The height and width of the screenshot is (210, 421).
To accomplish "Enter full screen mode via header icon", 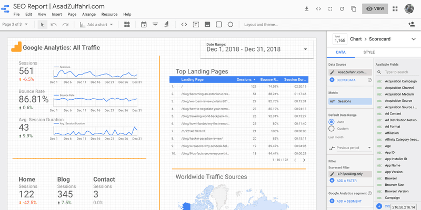I will click(330, 9).
